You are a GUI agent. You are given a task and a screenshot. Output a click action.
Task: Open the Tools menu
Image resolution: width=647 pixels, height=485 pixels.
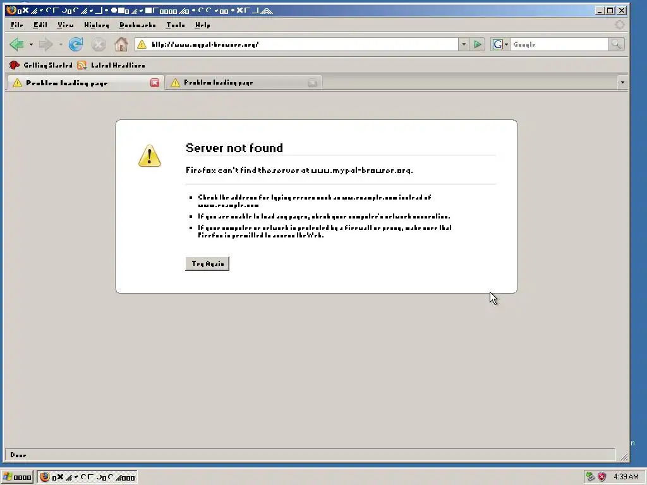(176, 25)
